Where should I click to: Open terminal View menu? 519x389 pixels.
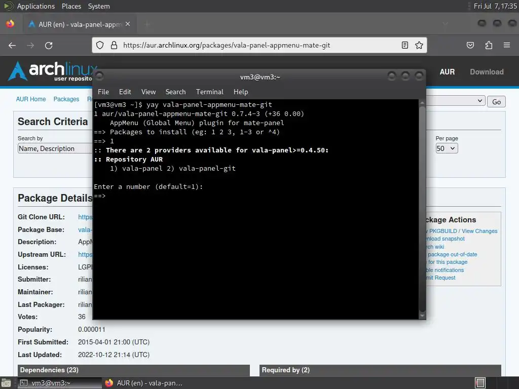pos(149,92)
